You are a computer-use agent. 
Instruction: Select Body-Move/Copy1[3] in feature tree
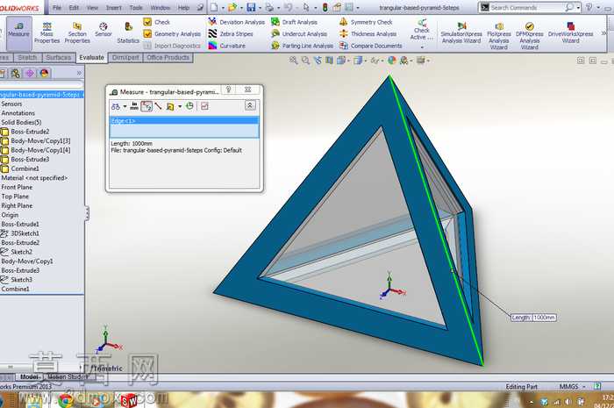tap(40, 140)
